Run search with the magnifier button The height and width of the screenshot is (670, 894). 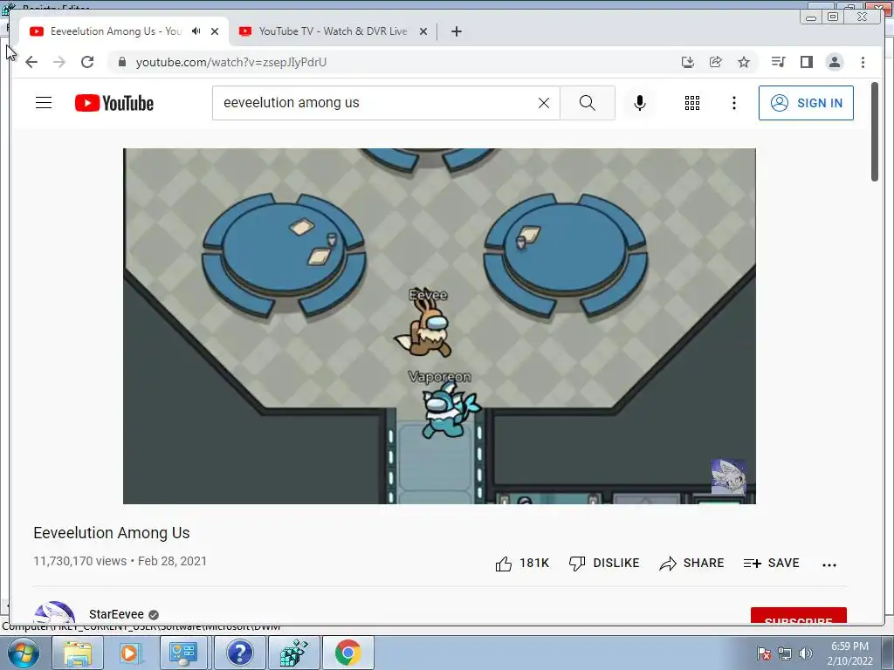tap(588, 103)
